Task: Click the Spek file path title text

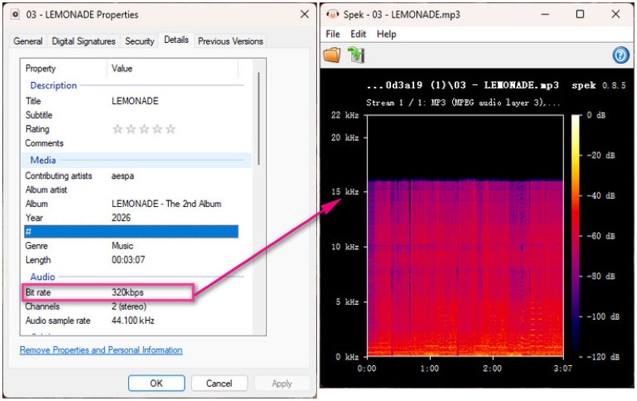Action: click(463, 85)
